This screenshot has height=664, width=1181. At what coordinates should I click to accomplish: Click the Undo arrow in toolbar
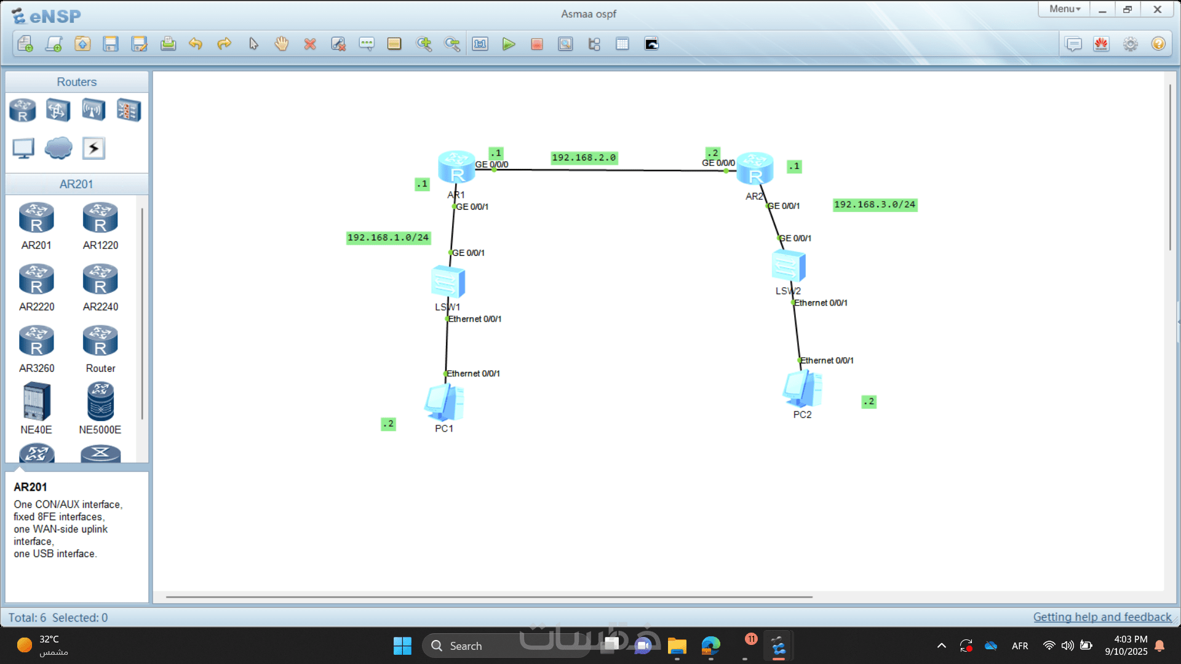point(196,44)
